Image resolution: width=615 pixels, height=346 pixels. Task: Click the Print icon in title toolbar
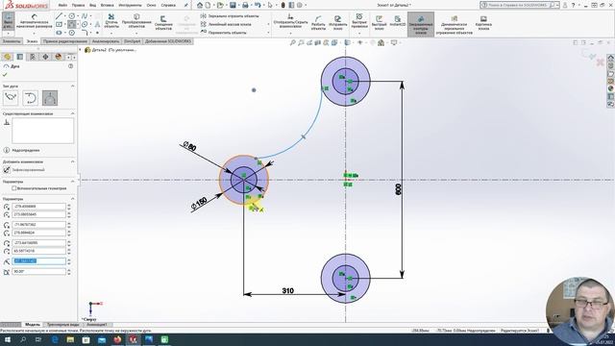245,5
